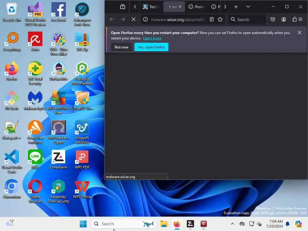Launch the LINE app shortcut
Image resolution: width=308 pixels, height=231 pixels.
(x=35, y=160)
